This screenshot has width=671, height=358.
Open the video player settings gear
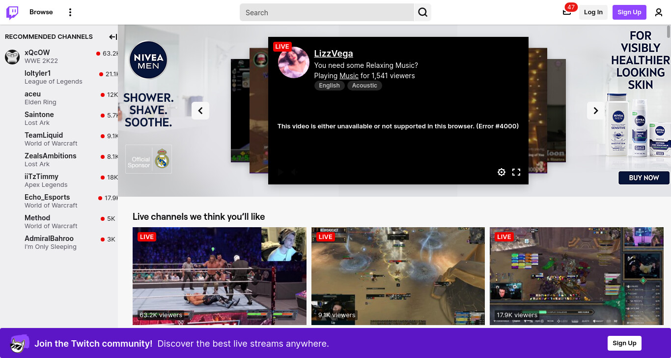pyautogui.click(x=502, y=172)
